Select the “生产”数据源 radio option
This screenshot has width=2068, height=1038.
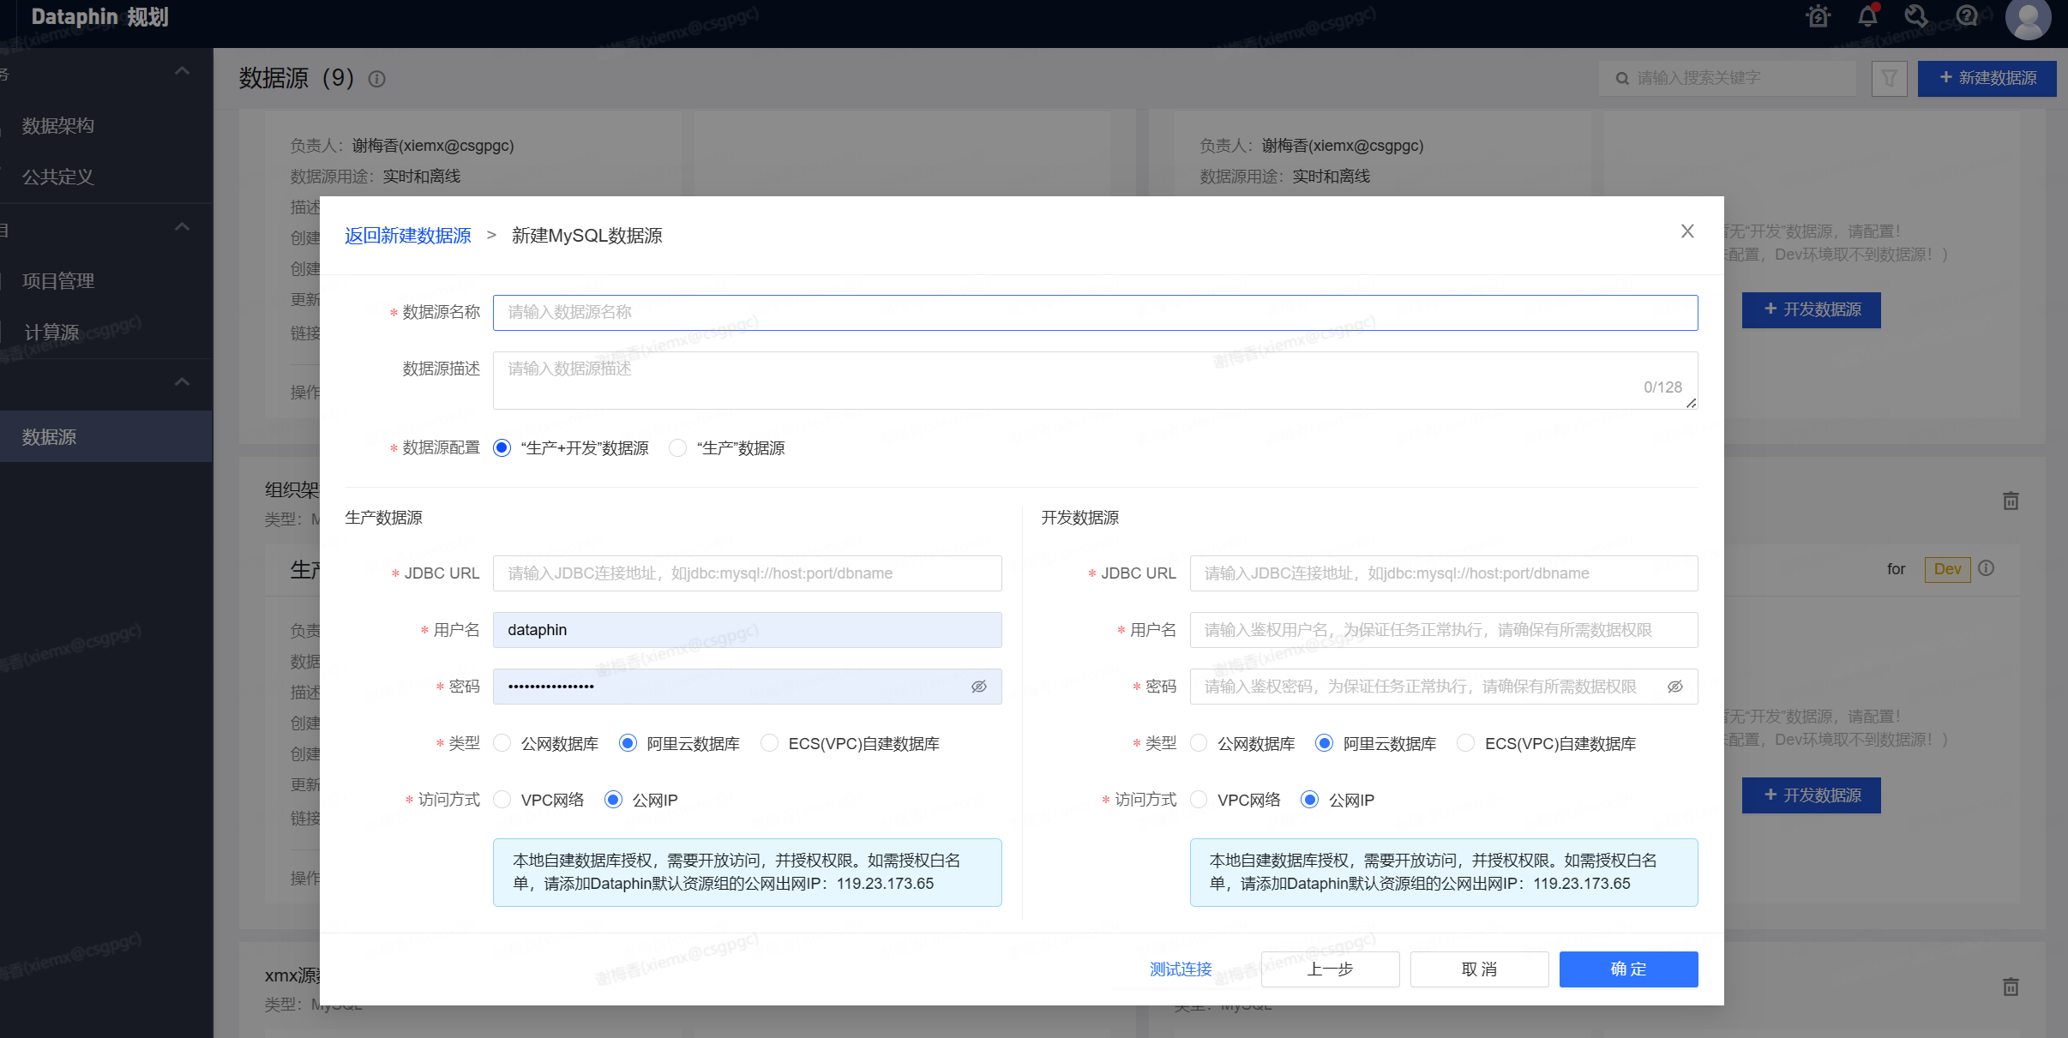click(x=678, y=448)
